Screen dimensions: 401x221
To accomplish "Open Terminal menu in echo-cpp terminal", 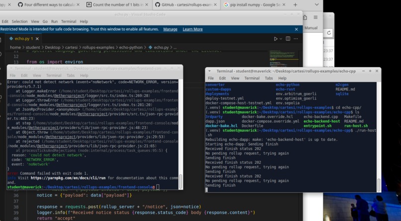I will click(x=252, y=78).
